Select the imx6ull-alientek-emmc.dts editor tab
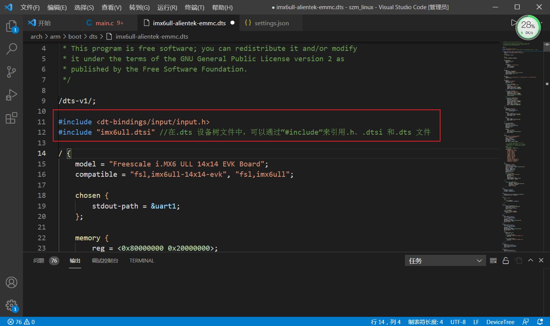The height and width of the screenshot is (326, 550). point(189,23)
